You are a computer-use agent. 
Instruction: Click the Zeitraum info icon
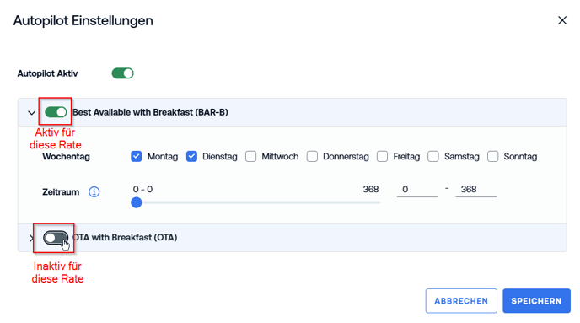94,191
